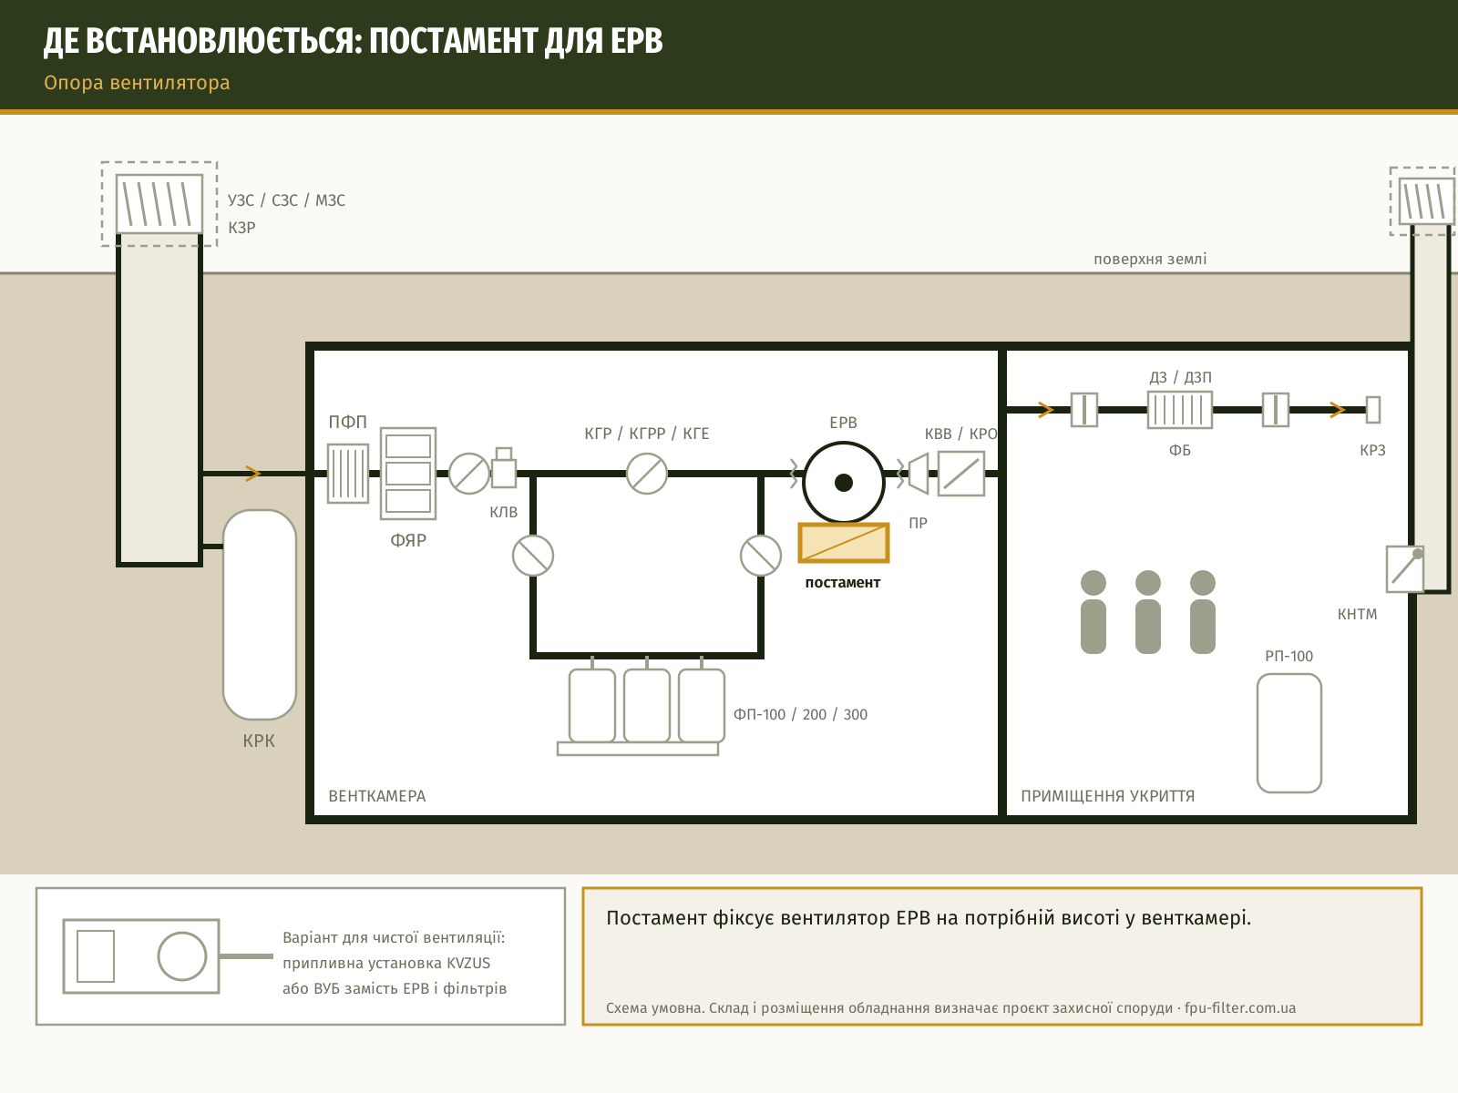Select the right bypass loop valve circle
The image size is (1458, 1093).
tap(761, 556)
